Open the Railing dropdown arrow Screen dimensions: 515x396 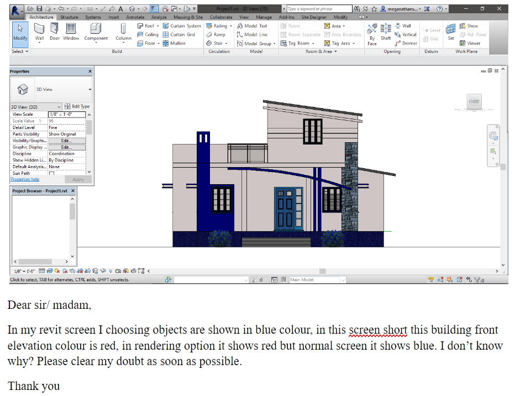(230, 26)
